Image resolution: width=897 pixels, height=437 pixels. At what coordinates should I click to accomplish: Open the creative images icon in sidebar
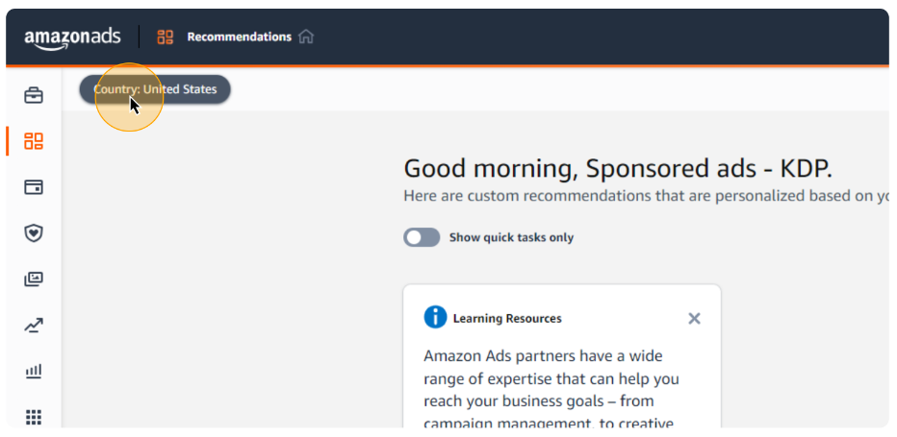[34, 279]
